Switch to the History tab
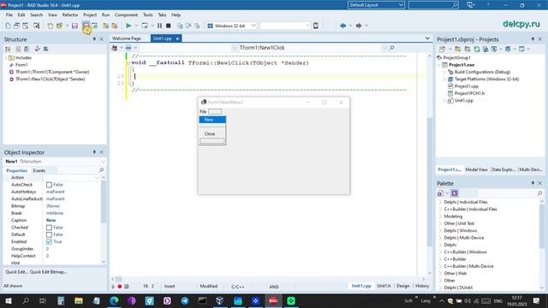The image size is (548, 308). pyautogui.click(x=422, y=286)
